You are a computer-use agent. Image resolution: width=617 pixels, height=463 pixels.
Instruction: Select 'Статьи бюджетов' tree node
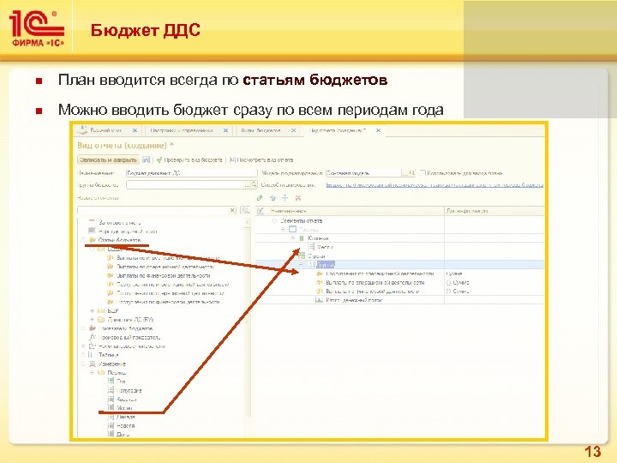point(119,240)
